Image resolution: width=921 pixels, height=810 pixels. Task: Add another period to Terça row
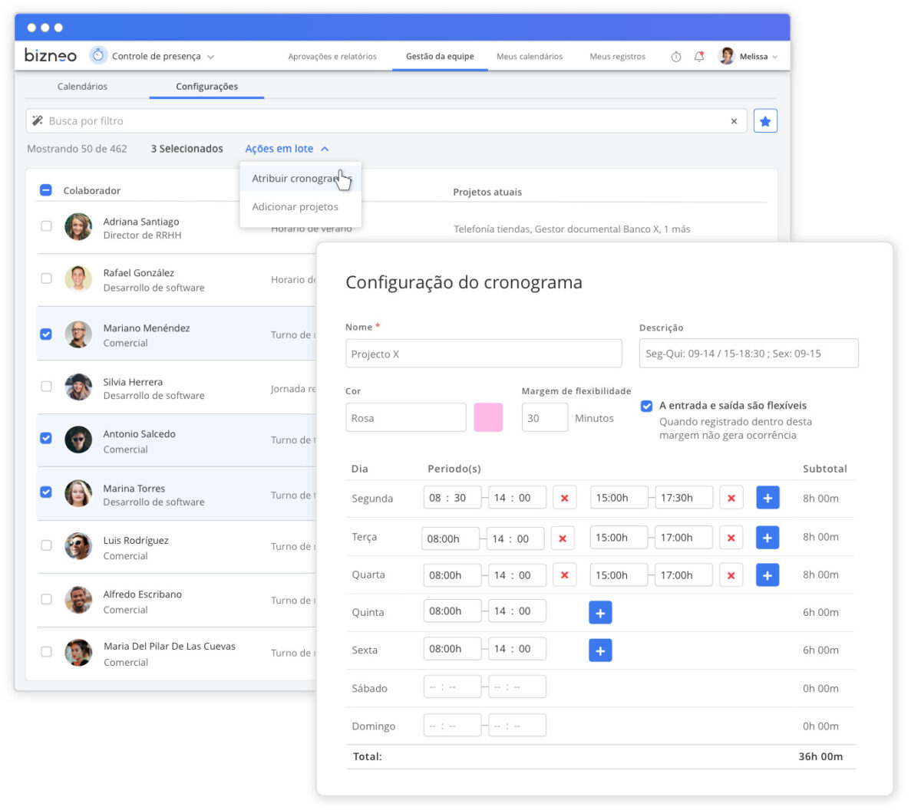point(767,537)
